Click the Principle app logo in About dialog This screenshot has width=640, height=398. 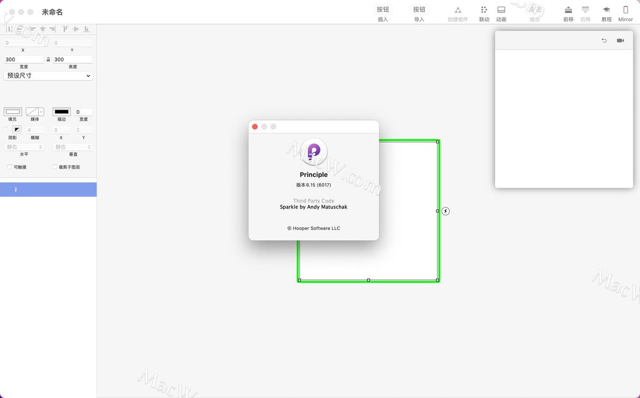pyautogui.click(x=314, y=152)
